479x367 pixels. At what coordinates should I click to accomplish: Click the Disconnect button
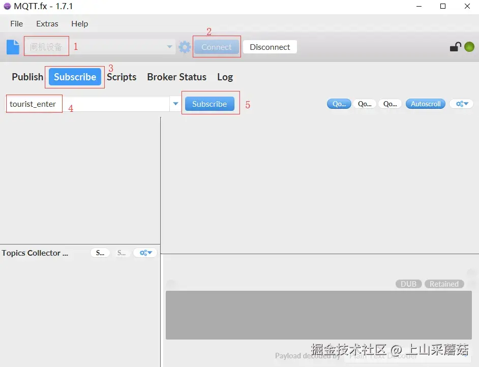(270, 47)
